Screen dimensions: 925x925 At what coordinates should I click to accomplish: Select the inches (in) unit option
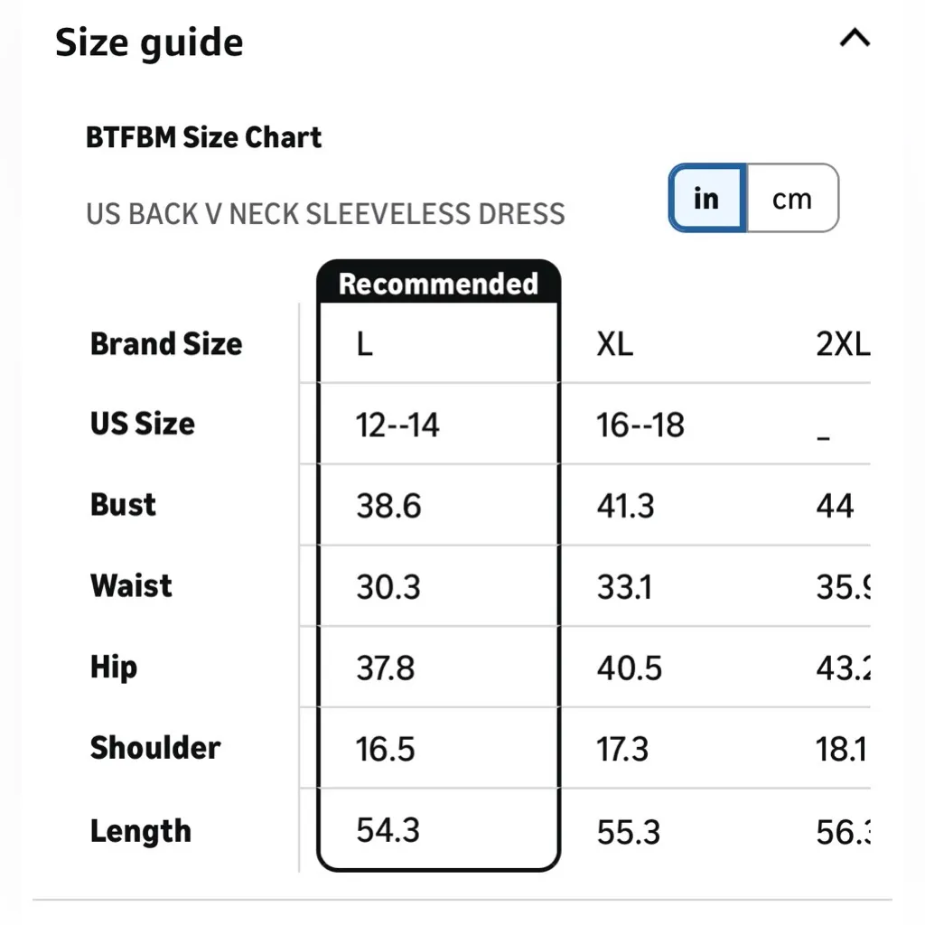pos(706,198)
